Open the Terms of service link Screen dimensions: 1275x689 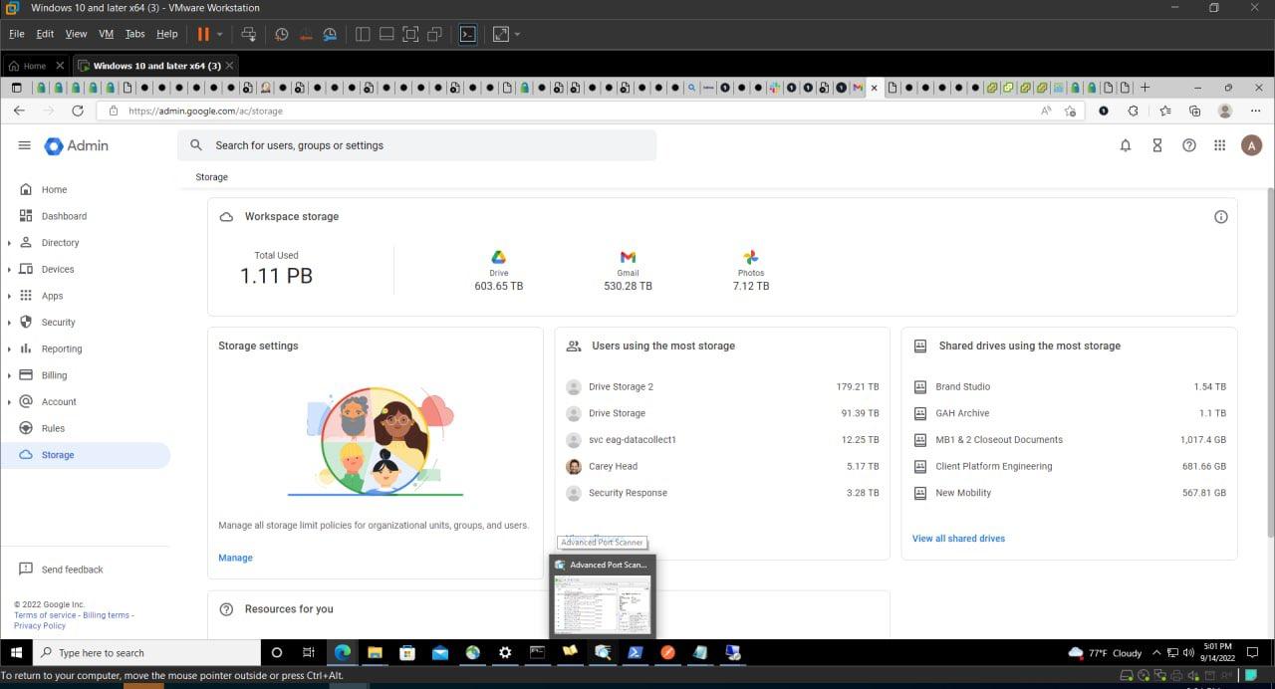pyautogui.click(x=44, y=615)
